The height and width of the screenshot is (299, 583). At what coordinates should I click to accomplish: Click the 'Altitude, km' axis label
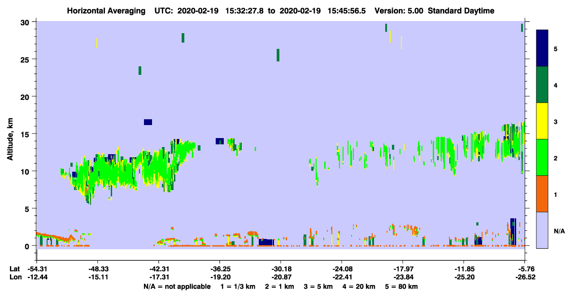pyautogui.click(x=10, y=139)
